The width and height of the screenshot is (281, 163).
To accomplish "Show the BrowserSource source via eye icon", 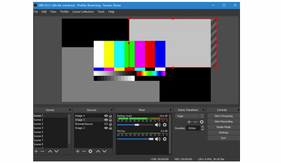I will (x=106, y=124).
